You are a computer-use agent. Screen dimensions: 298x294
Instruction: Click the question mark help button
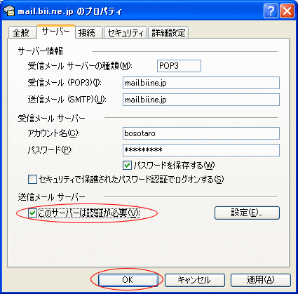pyautogui.click(x=271, y=11)
